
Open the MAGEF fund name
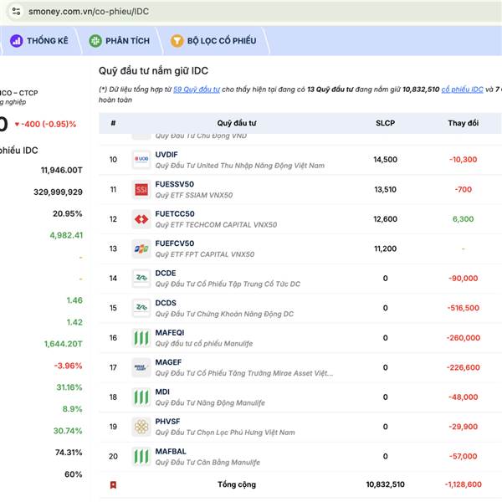168,362
